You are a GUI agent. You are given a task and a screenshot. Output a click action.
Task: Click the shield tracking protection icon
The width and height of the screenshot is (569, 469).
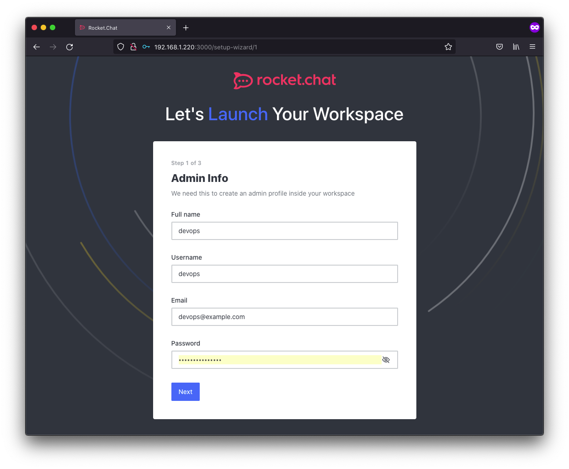121,47
